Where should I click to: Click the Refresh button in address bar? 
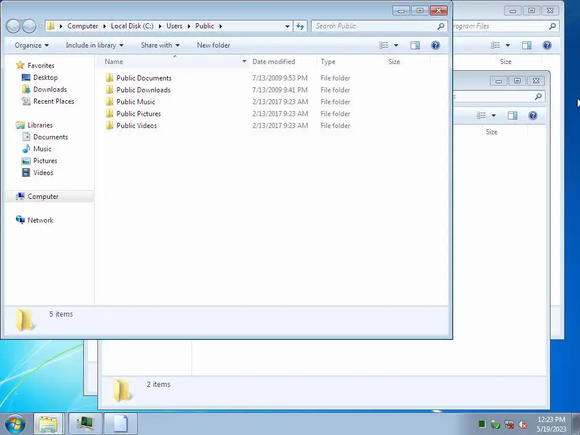[300, 26]
